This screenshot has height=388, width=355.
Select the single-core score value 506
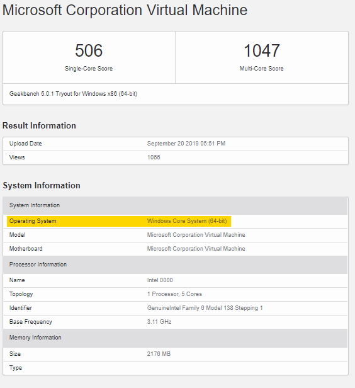(x=89, y=50)
